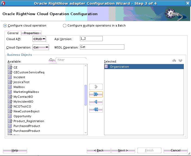191x156 pixels.
Task: Click the Back button
Action: click(x=99, y=150)
